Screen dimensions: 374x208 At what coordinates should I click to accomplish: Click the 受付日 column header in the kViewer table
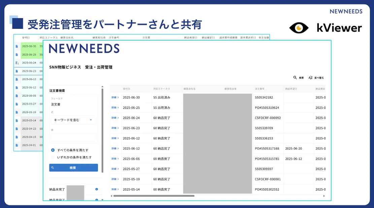point(127,89)
